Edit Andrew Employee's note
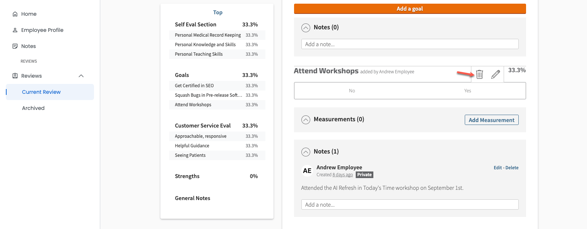The image size is (587, 229). coord(497,168)
